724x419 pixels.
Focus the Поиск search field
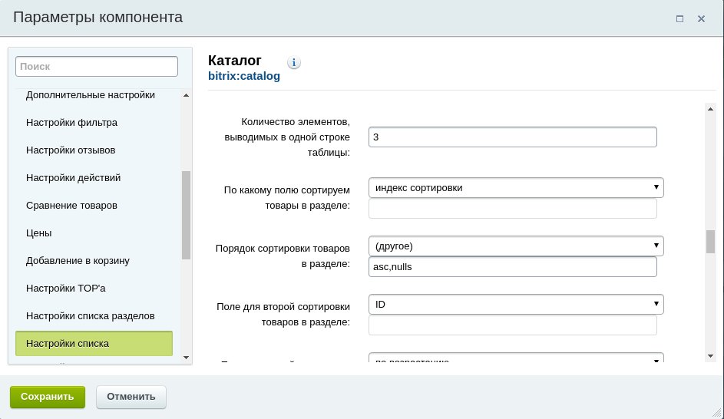click(97, 67)
